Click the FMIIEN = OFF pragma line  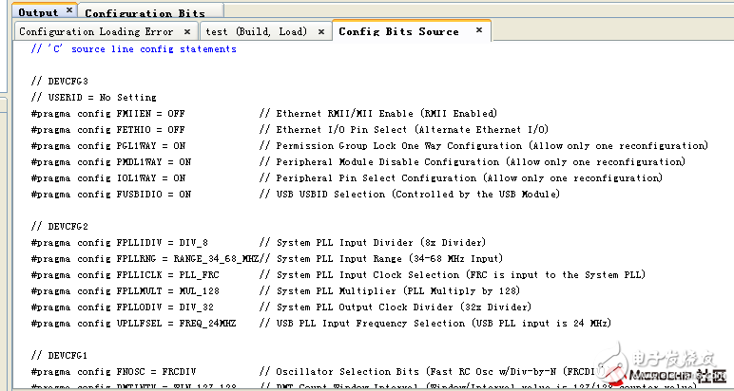pos(107,113)
